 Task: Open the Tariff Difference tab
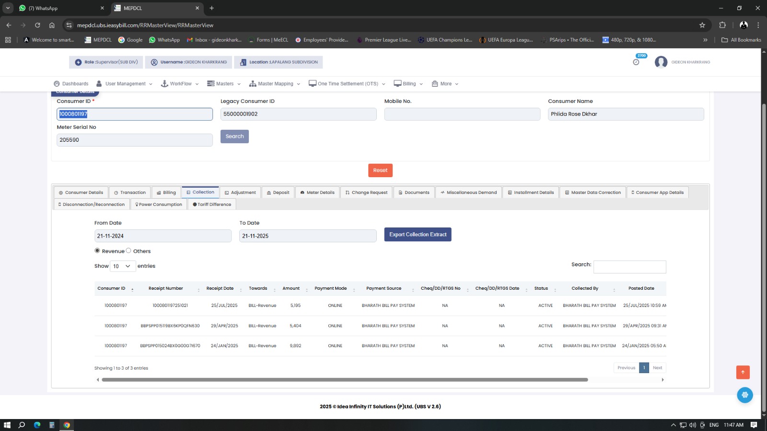(x=212, y=204)
